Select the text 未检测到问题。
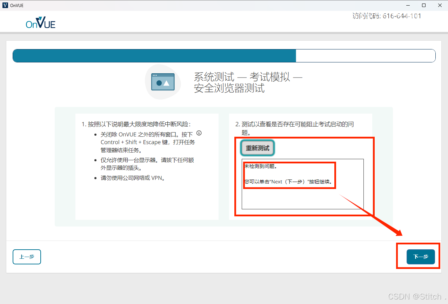This screenshot has height=304, width=448. 261,166
